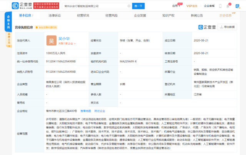The width and height of the screenshot is (246, 155).
Task: Click the Qcc.com logo in the header
Action: pos(22,6)
